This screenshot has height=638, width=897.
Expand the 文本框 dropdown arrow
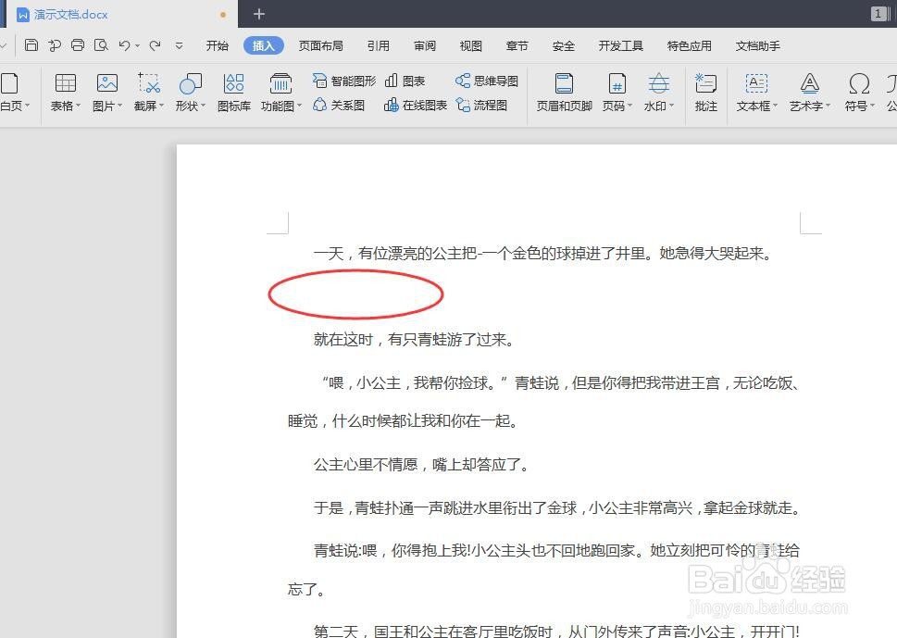776,106
